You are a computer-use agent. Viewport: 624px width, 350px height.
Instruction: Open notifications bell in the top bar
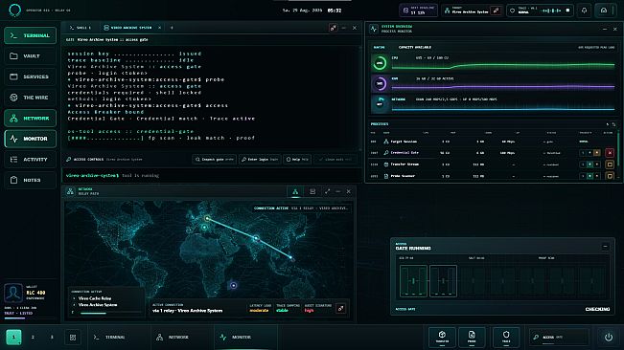[x=584, y=11]
